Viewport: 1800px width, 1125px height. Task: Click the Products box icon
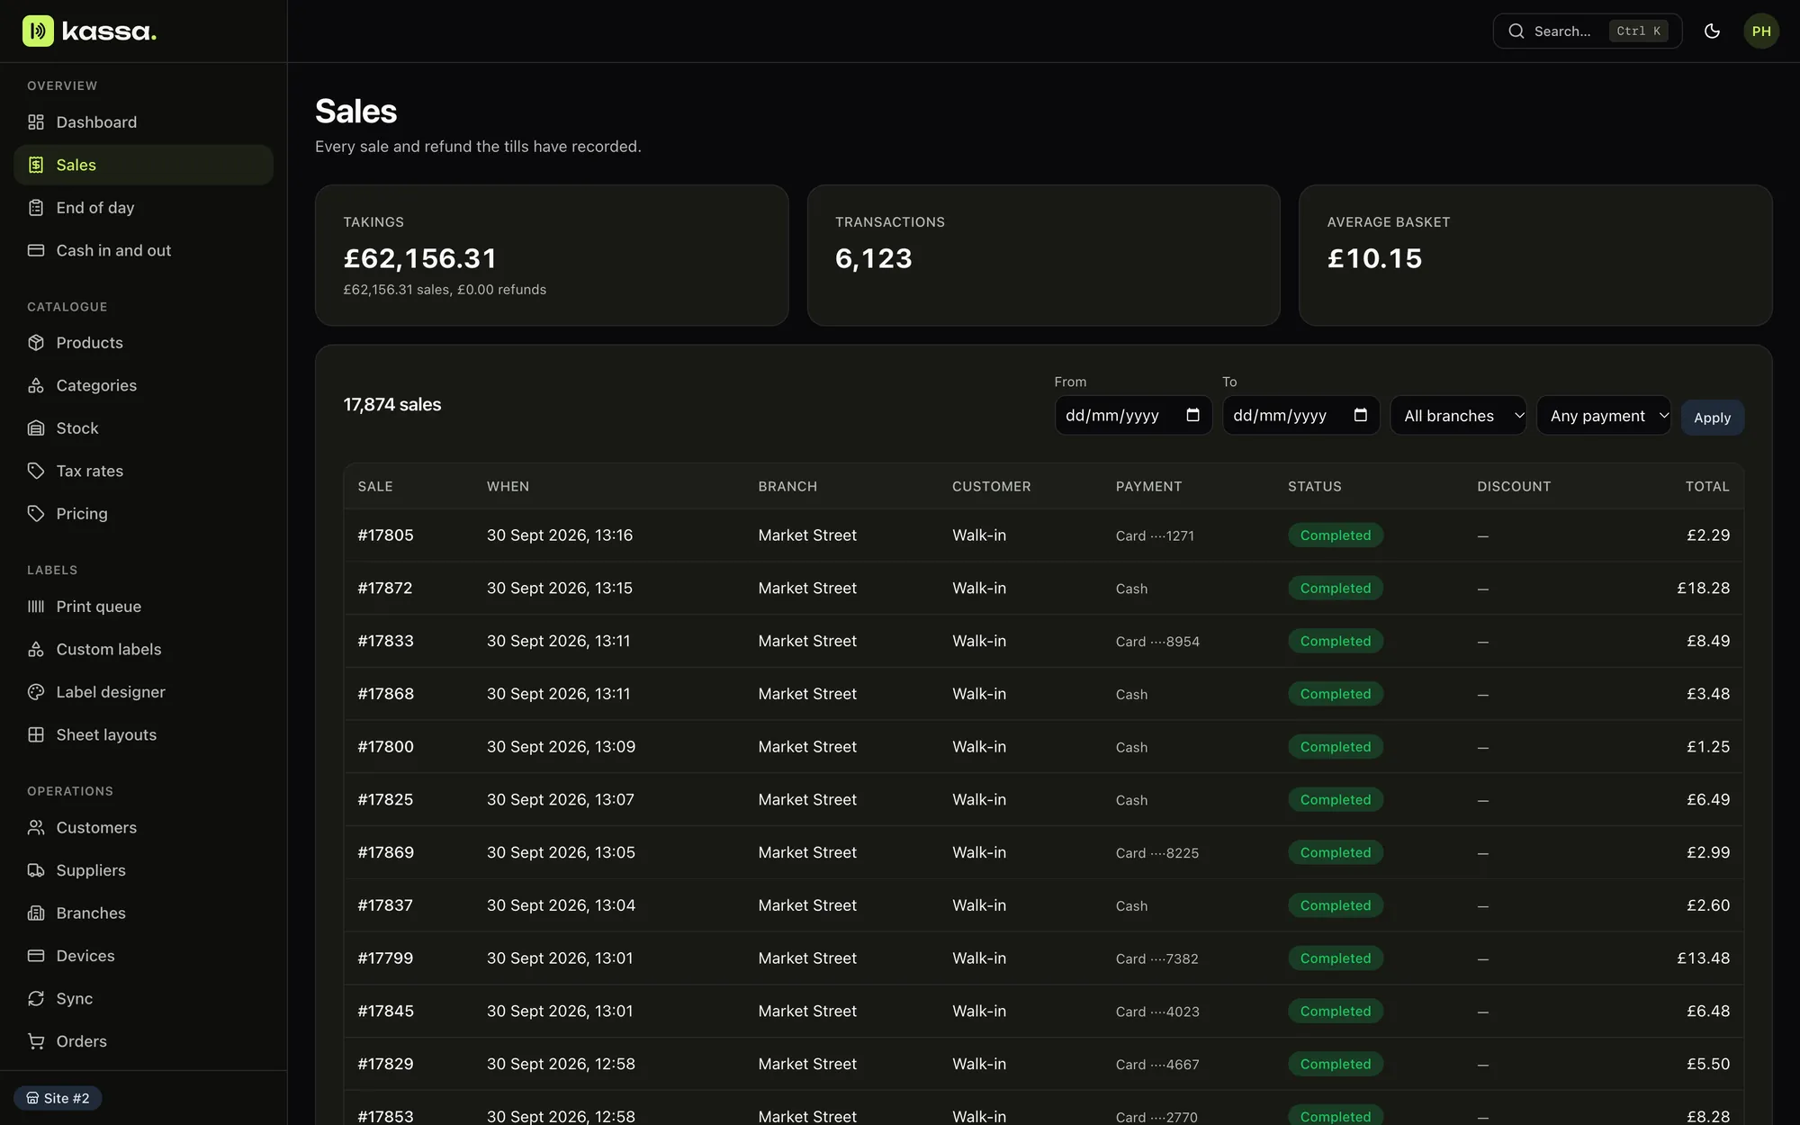36,343
